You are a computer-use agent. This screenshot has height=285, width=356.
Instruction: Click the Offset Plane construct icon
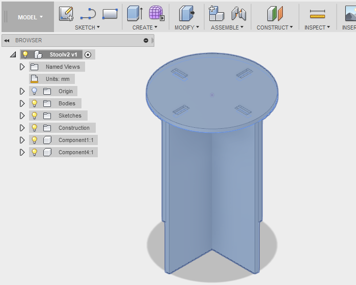click(275, 14)
